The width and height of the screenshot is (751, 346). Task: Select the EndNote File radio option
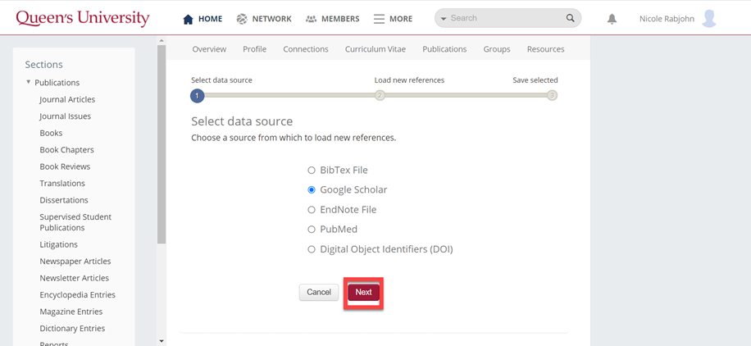tap(312, 210)
